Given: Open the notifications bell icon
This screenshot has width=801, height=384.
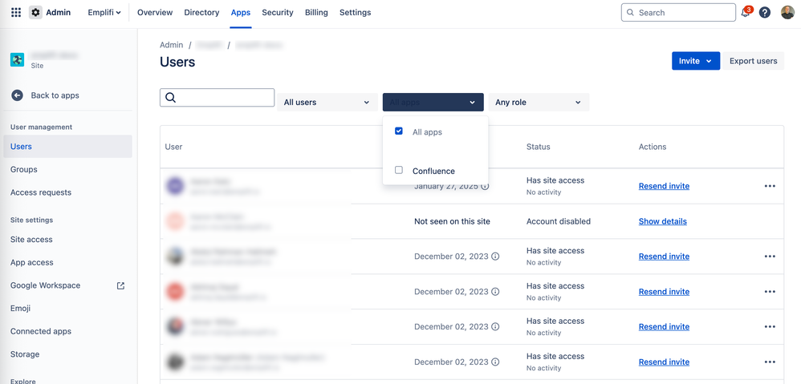Looking at the screenshot, I should pos(746,13).
